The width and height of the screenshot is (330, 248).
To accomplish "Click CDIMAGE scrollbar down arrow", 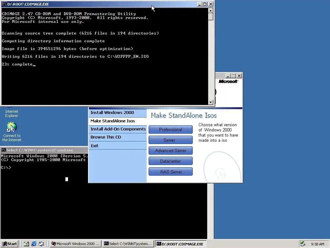I will point(211,102).
